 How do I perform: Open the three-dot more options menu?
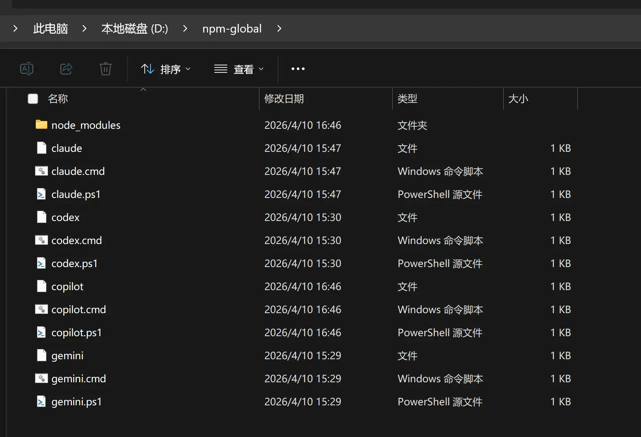tap(298, 69)
